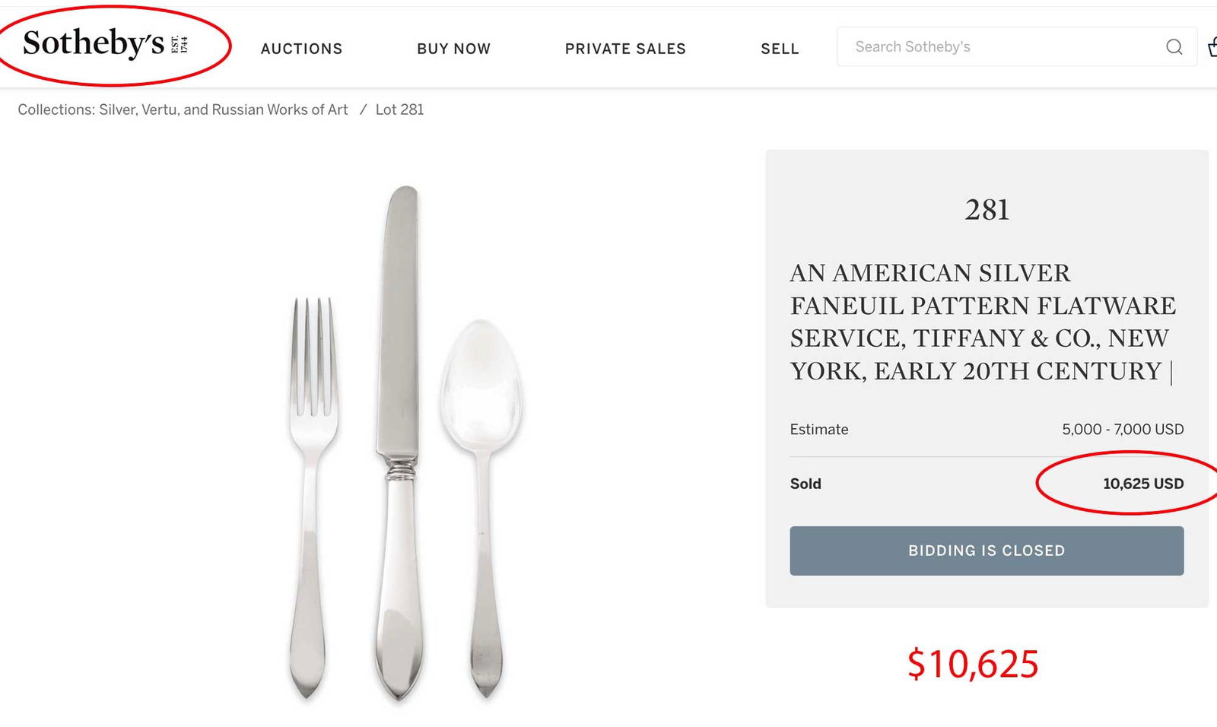Focus the Search Sotheby's field

click(x=996, y=47)
